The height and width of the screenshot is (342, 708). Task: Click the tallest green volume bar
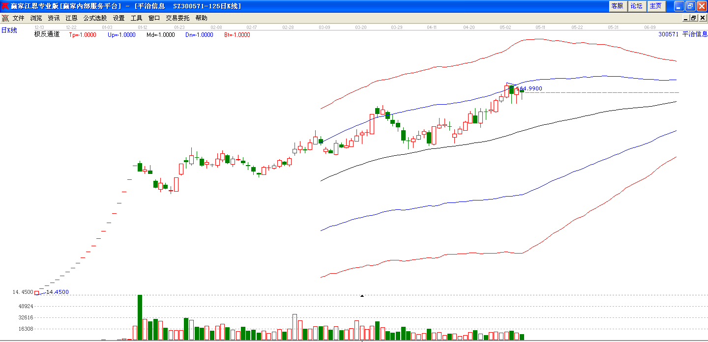click(x=140, y=317)
